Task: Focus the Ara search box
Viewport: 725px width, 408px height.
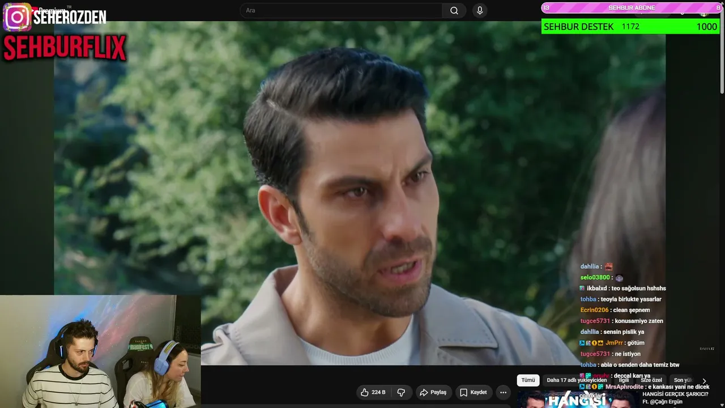Action: (341, 11)
